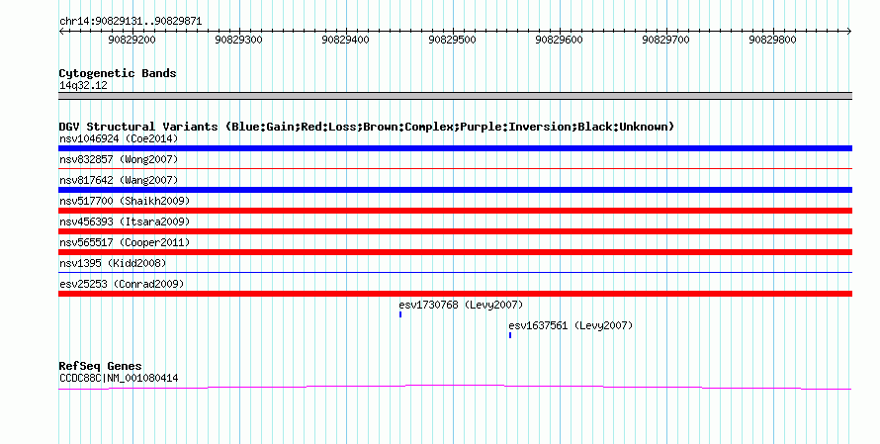Open variant label nsv456393 (Itsara2009)

pyautogui.click(x=125, y=222)
